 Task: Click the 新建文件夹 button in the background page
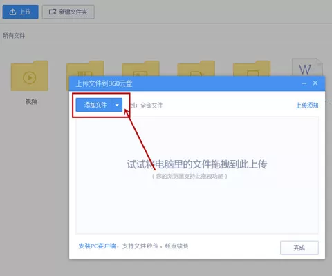pos(68,12)
